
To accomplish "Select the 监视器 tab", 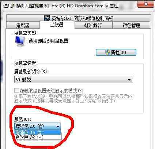I will [57, 25].
